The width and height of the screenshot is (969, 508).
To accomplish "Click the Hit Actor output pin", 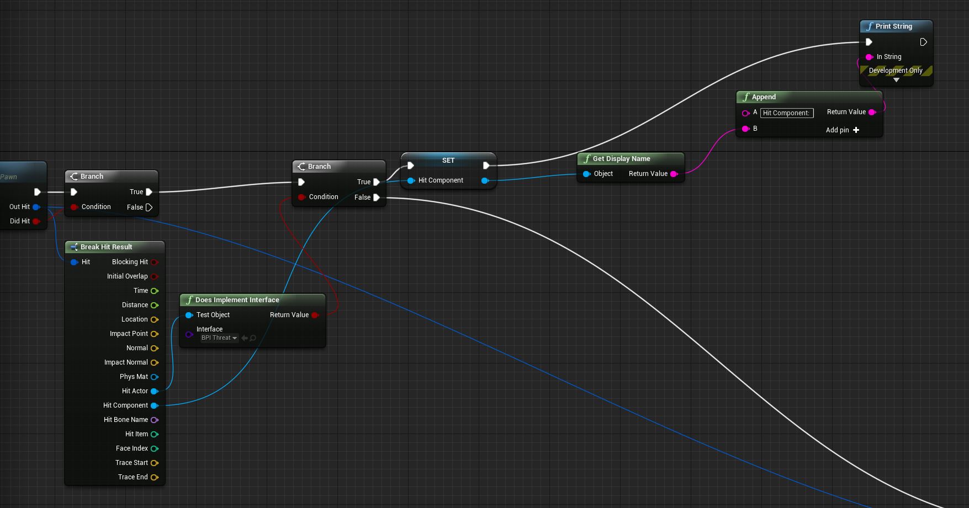I will (x=155, y=391).
